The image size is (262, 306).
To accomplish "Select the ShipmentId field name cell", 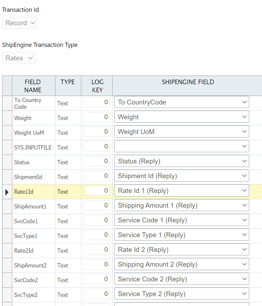I will [x=33, y=177].
